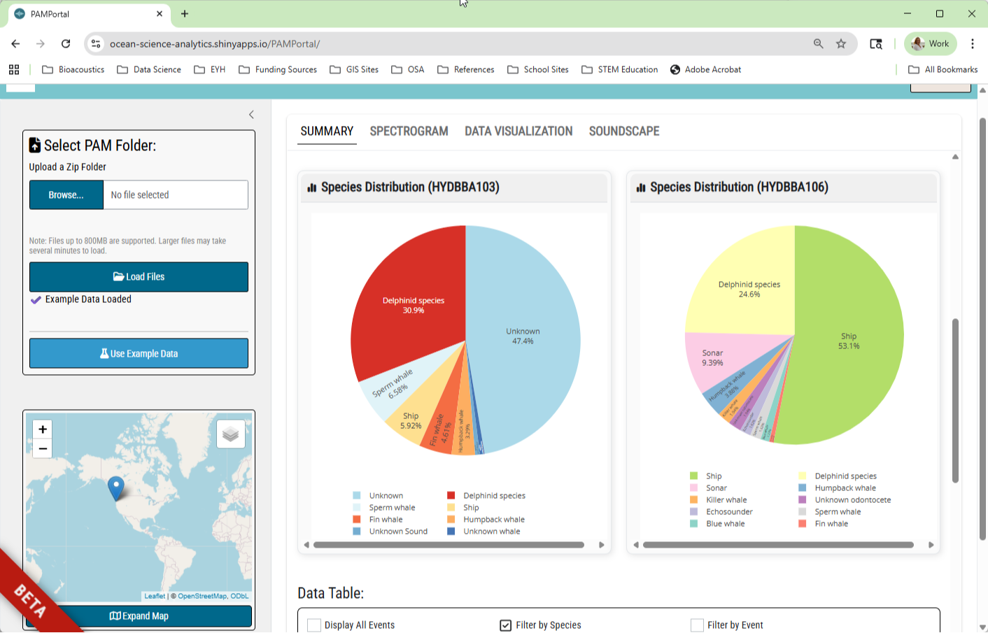Toggle Delphinid species legend swatch in HYDBBA103
This screenshot has height=633, width=988.
451,496
